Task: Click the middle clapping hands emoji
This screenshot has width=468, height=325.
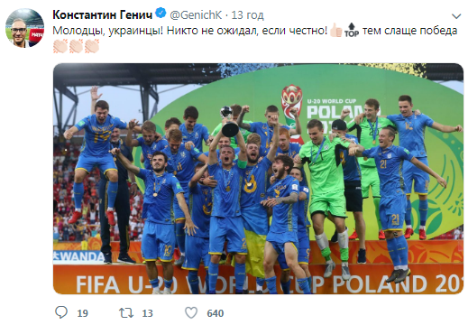Action: point(77,46)
